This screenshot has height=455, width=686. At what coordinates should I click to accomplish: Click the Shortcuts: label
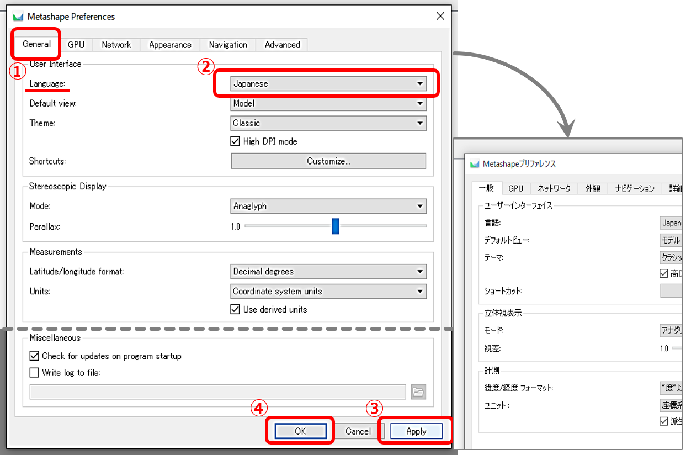[x=47, y=161]
